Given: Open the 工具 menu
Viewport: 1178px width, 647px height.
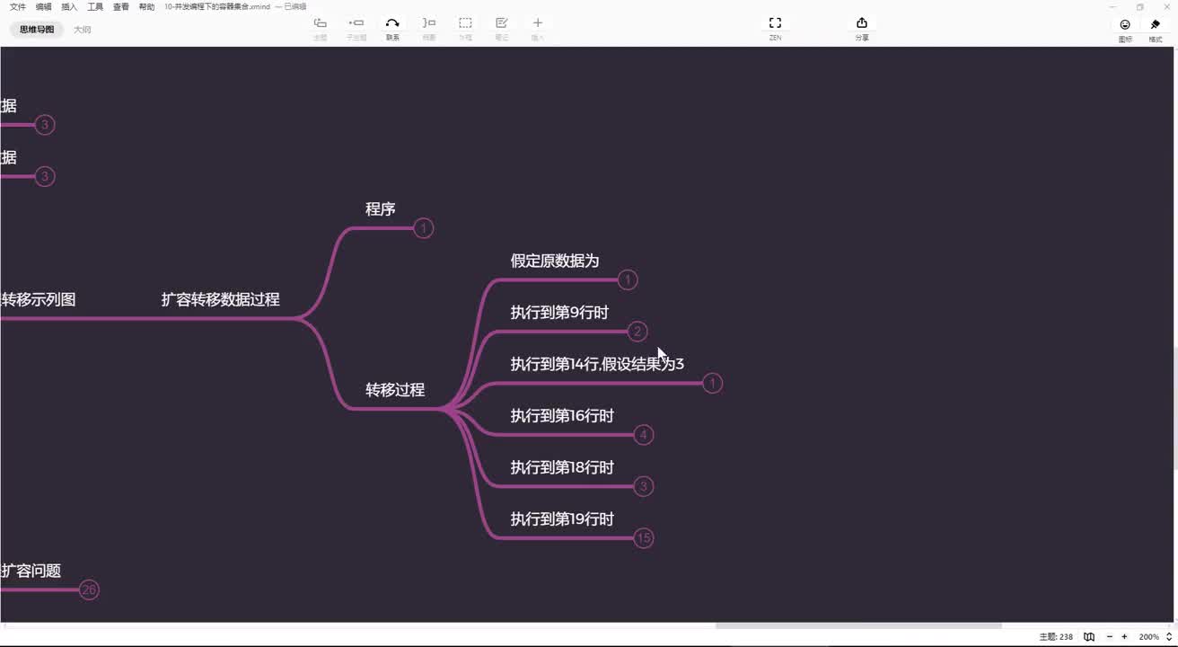Looking at the screenshot, I should pyautogui.click(x=95, y=6).
